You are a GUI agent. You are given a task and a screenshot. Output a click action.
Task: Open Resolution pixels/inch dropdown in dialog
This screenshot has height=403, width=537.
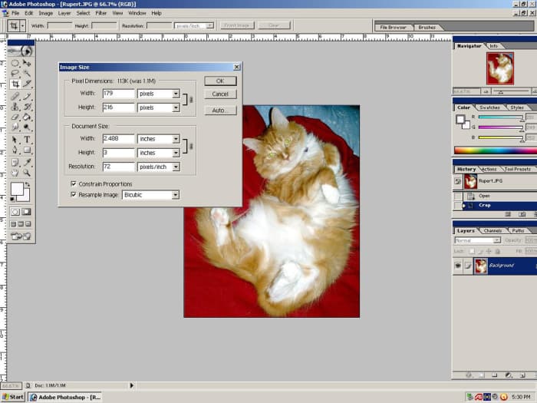coord(176,167)
